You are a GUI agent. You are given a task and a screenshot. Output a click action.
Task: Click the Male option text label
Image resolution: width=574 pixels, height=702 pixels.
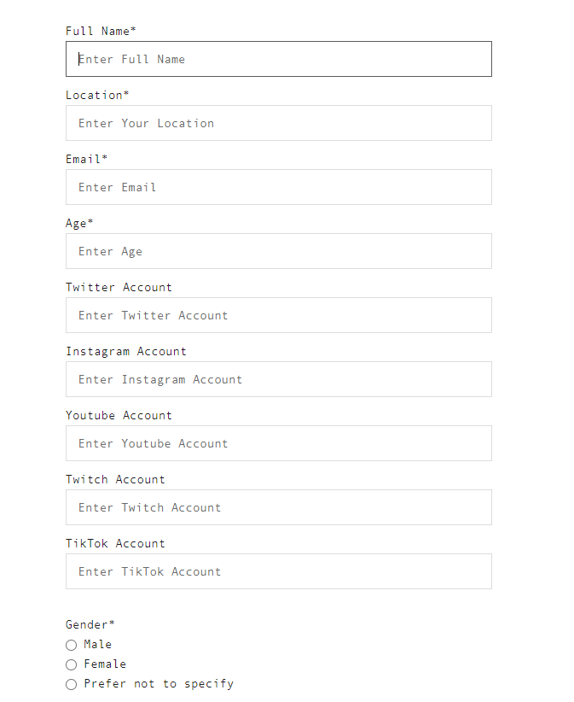(97, 645)
